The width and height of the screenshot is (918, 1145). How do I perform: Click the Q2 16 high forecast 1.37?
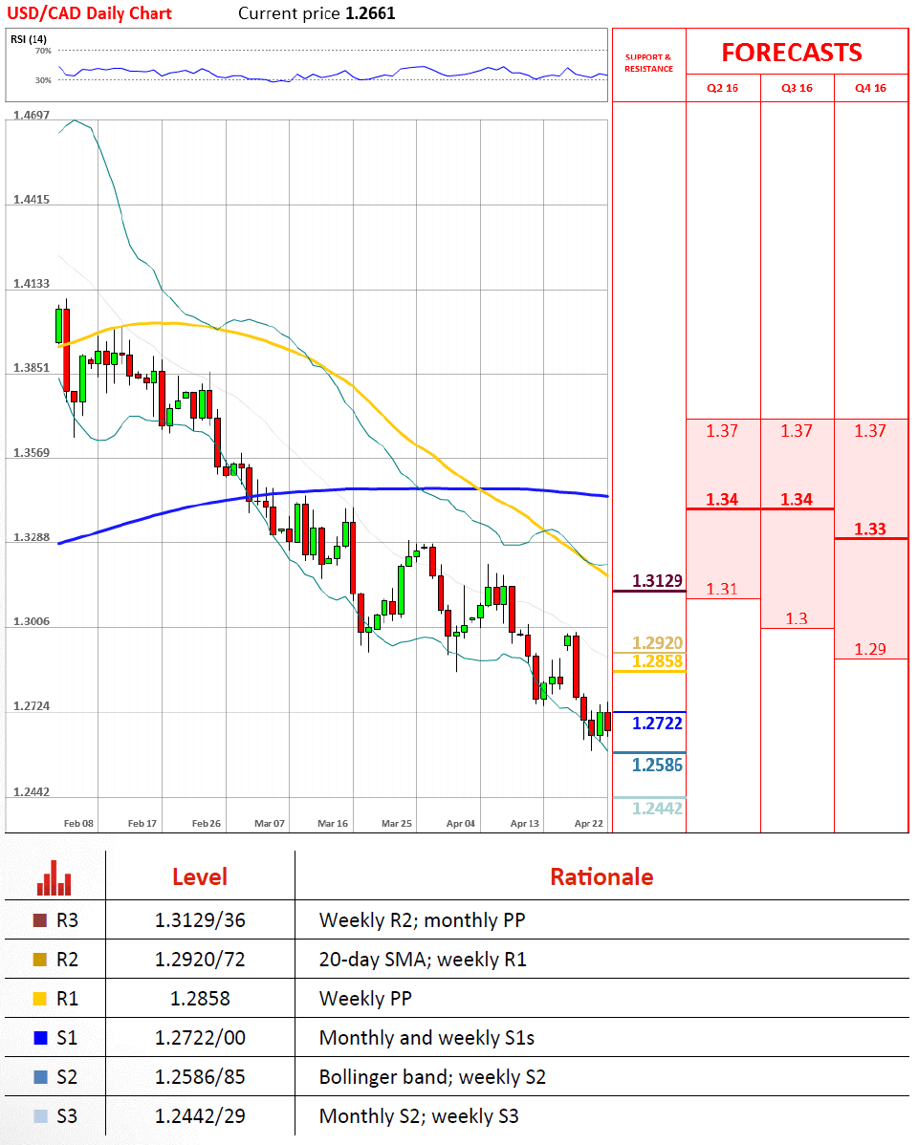722,431
